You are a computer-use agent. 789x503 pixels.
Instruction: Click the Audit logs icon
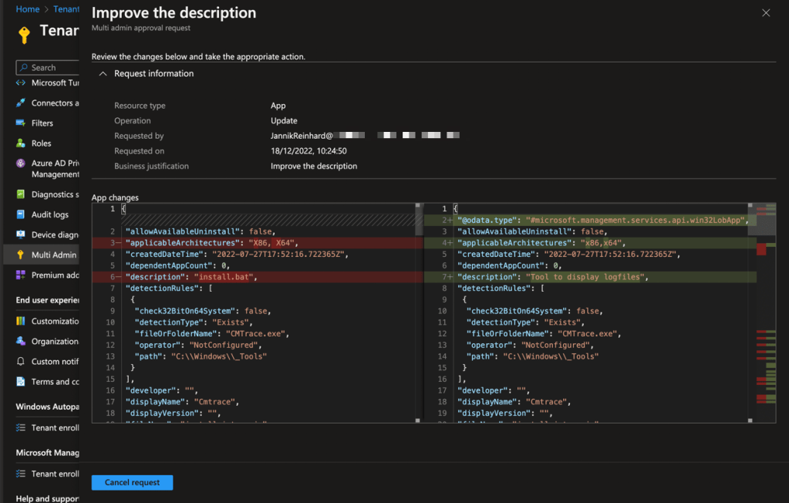pos(22,214)
